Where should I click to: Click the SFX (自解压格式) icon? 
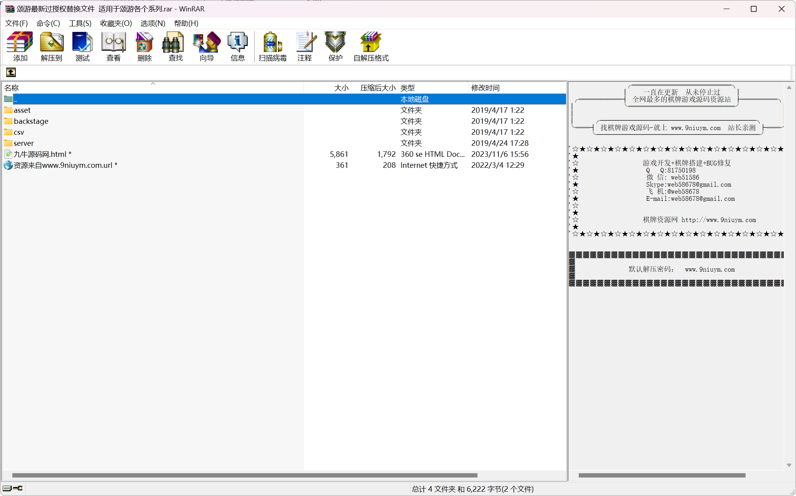click(371, 47)
